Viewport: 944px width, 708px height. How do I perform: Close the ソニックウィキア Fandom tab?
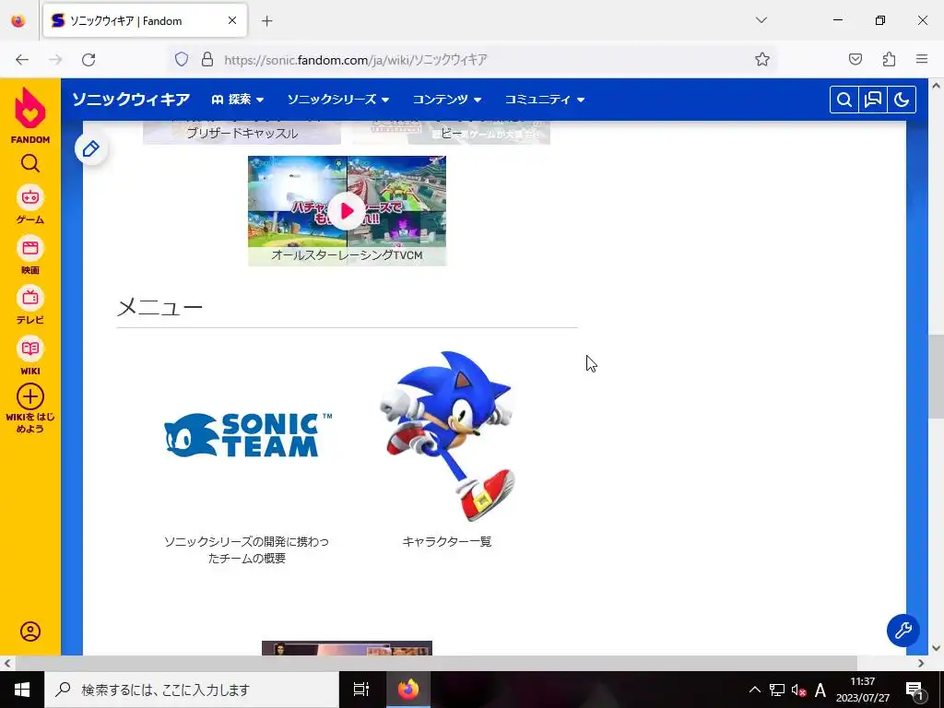232,20
